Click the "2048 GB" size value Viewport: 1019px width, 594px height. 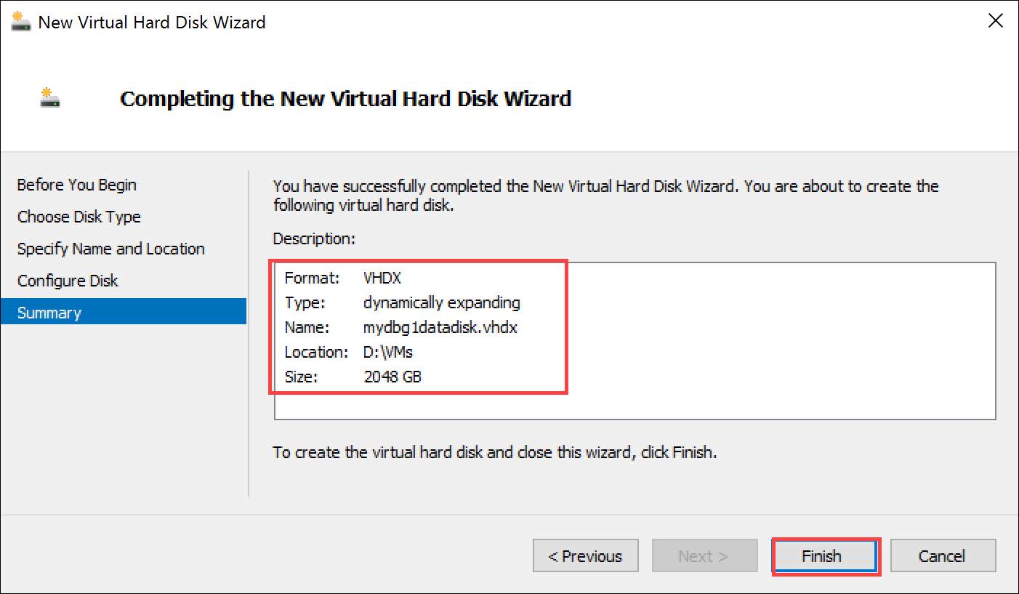pyautogui.click(x=392, y=377)
